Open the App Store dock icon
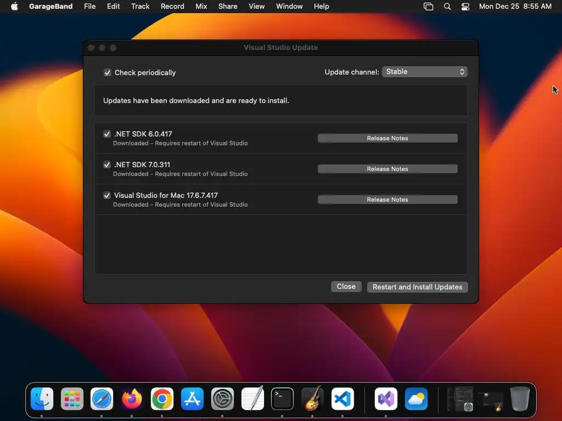 click(x=192, y=399)
